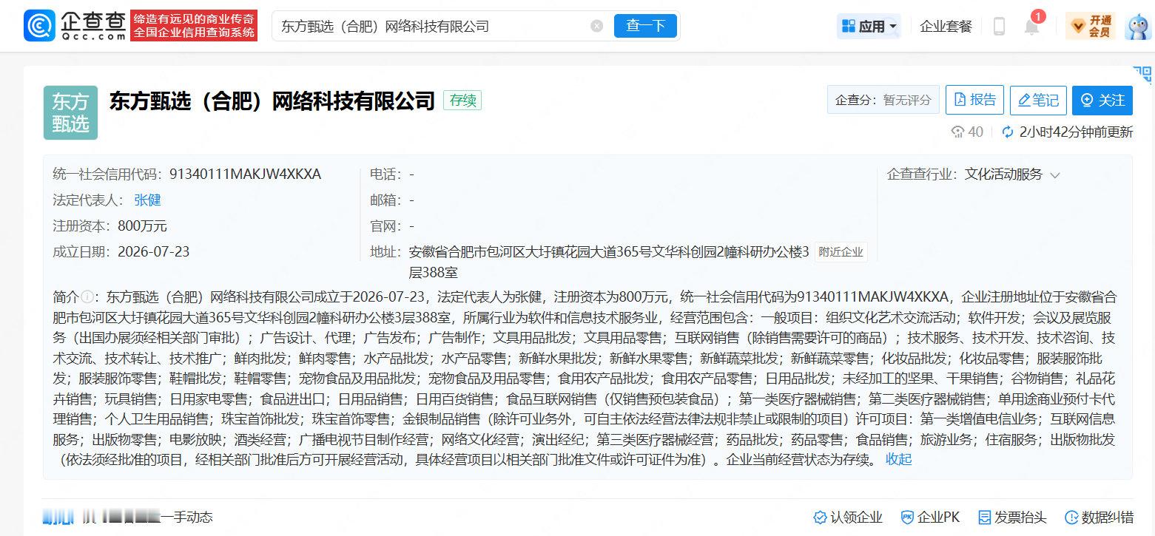This screenshot has height=536, width=1155.
Task: Clear the search box text
Action: (596, 26)
